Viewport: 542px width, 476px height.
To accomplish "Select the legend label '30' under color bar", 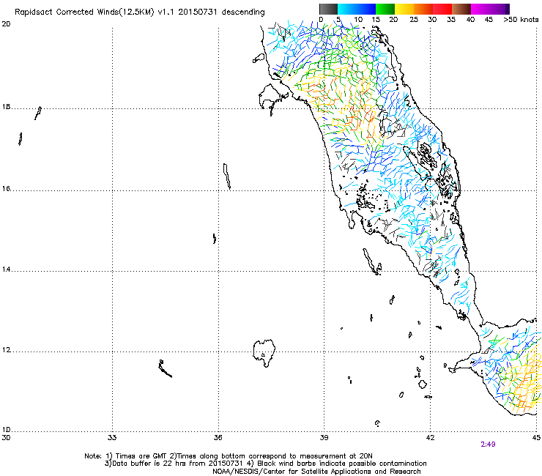I will pos(432,20).
